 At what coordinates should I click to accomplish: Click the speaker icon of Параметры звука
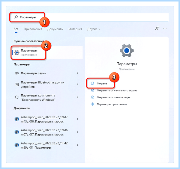pyautogui.click(x=17, y=73)
